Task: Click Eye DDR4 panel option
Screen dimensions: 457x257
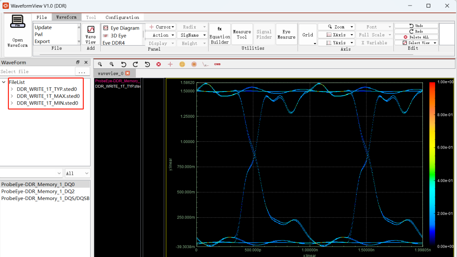Action: (114, 43)
